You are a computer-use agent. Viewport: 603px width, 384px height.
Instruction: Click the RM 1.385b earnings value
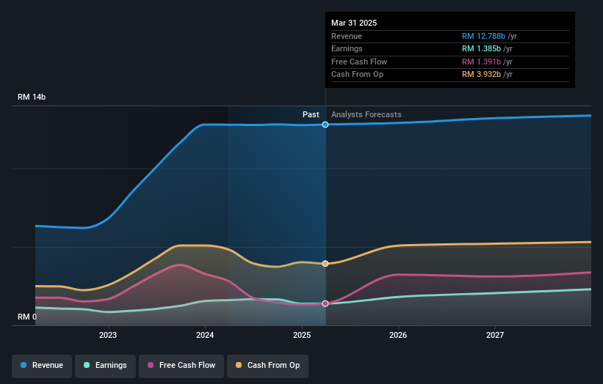[482, 48]
